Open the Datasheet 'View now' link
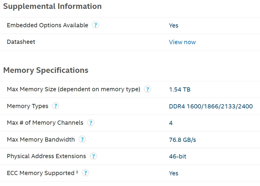The width and height of the screenshot is (260, 186). point(182,42)
